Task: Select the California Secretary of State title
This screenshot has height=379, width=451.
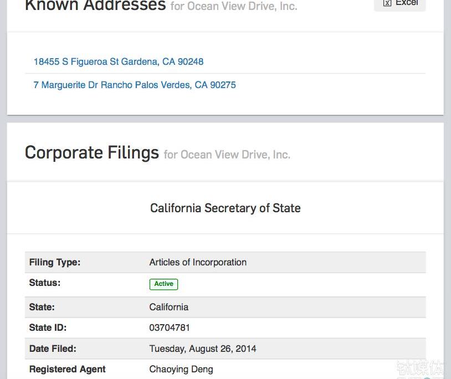Action: [x=225, y=208]
